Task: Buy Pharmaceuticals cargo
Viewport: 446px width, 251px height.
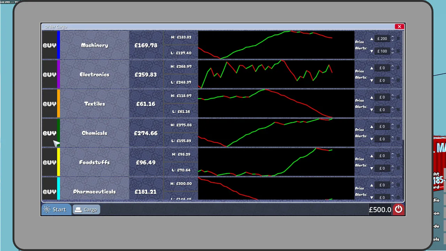Action: pyautogui.click(x=49, y=189)
